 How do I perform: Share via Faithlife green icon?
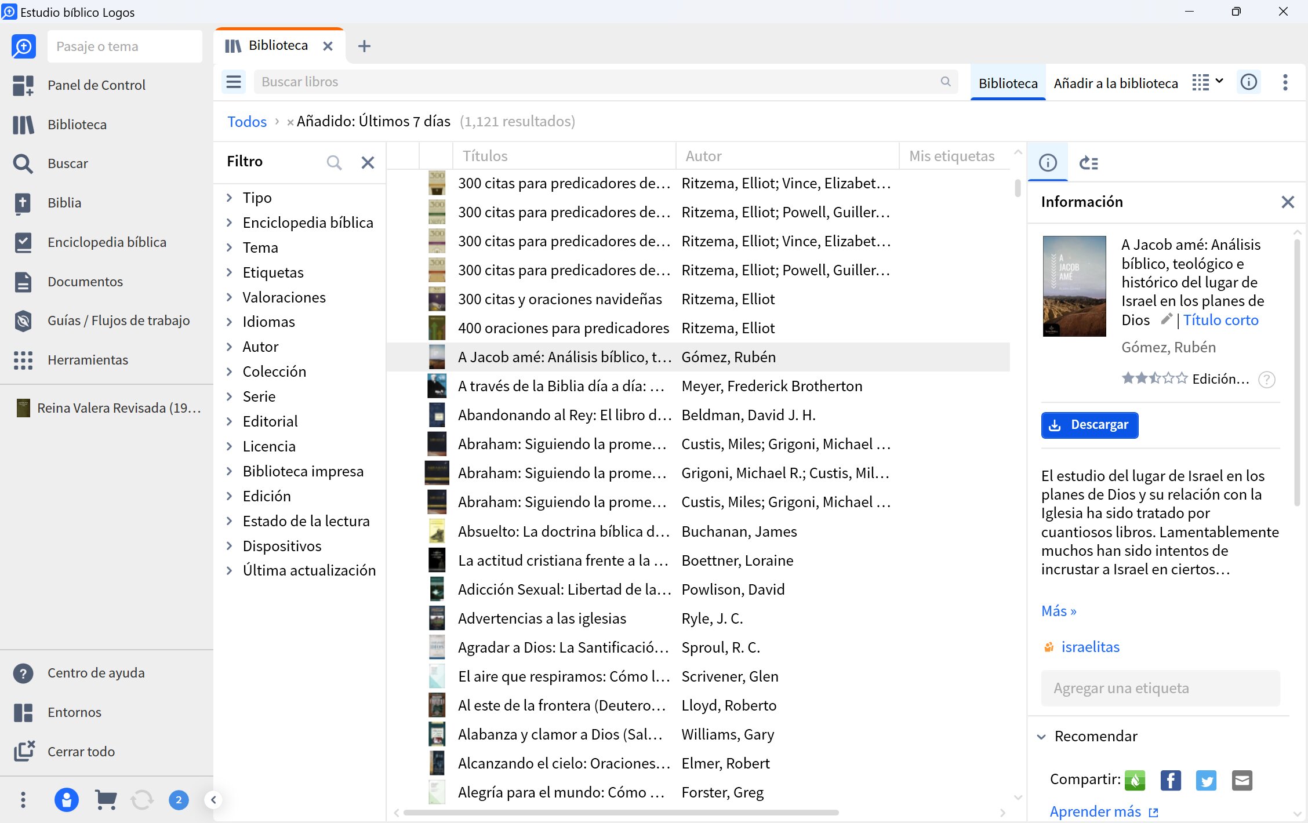tap(1135, 780)
